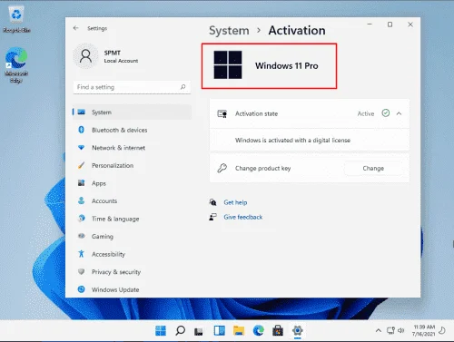The image size is (454, 342).
Task: Click the Settings gear on the taskbar
Action: pyautogui.click(x=298, y=330)
